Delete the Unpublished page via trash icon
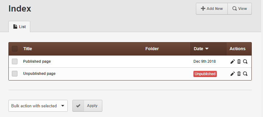Viewport: 263px width, 117px height. (239, 74)
